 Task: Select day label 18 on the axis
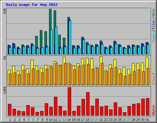87,120
